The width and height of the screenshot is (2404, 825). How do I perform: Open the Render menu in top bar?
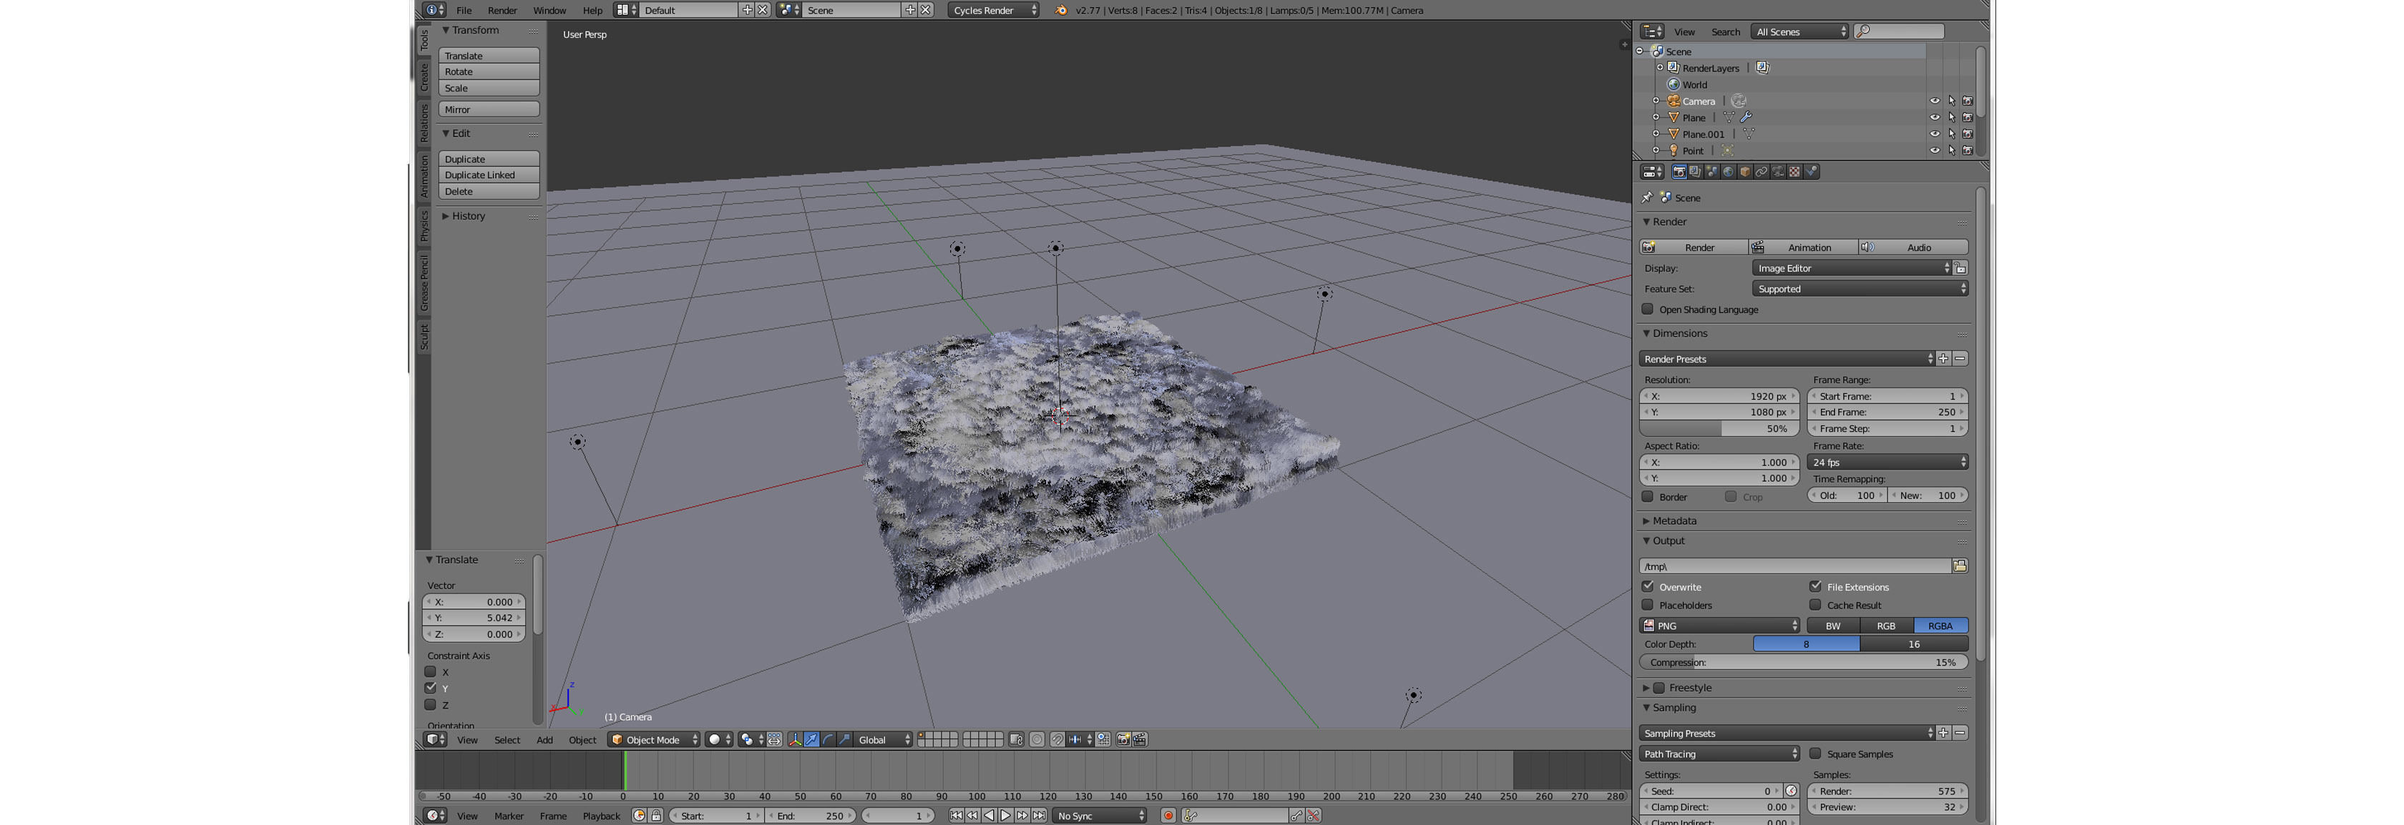point(502,10)
